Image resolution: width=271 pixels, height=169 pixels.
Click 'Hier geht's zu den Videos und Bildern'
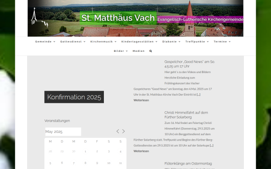tap(187, 72)
